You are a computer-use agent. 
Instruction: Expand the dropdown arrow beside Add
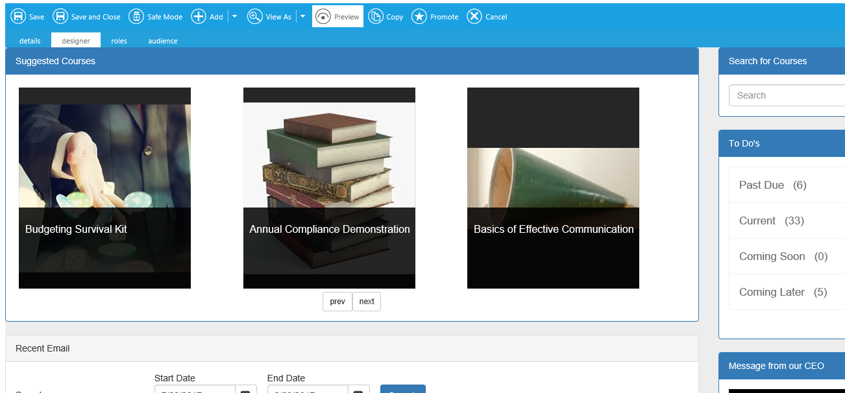point(234,17)
